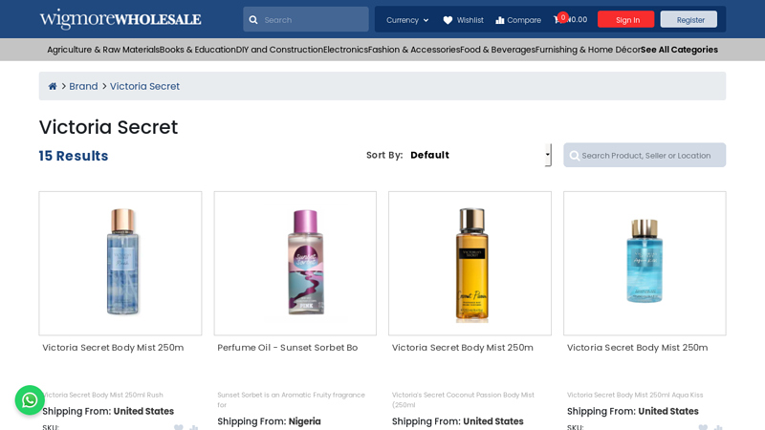Click the breadcrumb home icon

click(x=53, y=86)
